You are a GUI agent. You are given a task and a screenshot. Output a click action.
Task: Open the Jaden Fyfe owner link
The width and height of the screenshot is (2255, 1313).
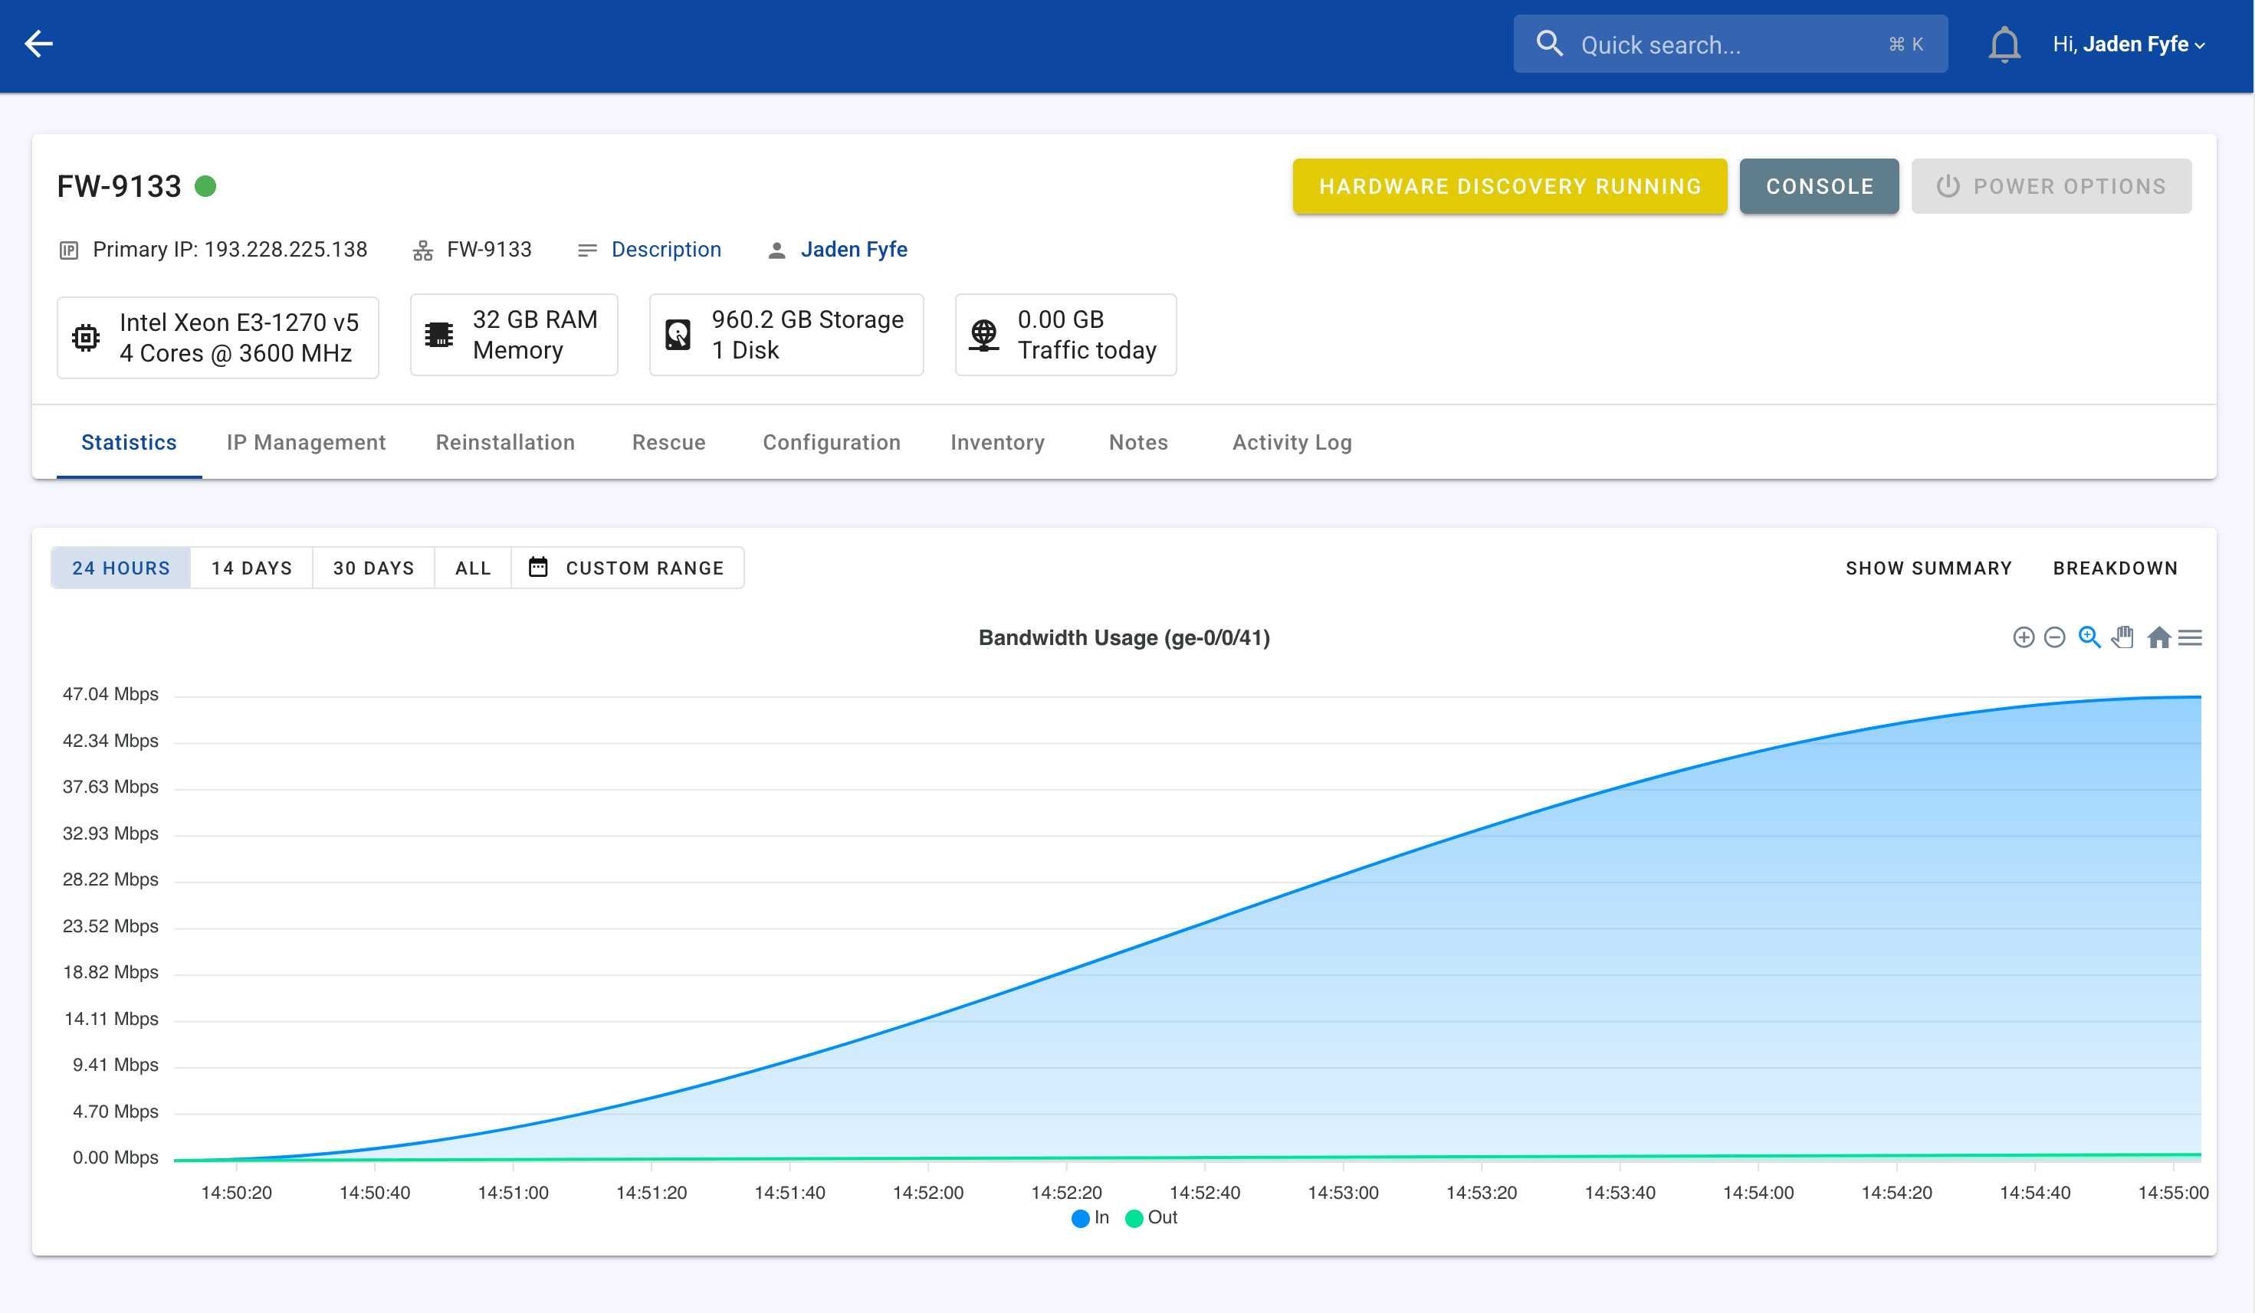(854, 250)
